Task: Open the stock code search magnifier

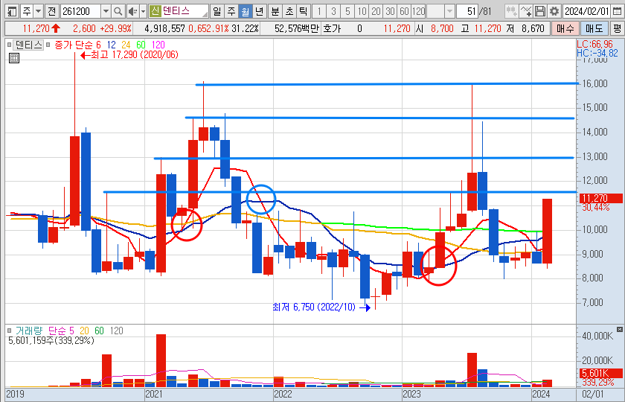Action: tap(118, 11)
